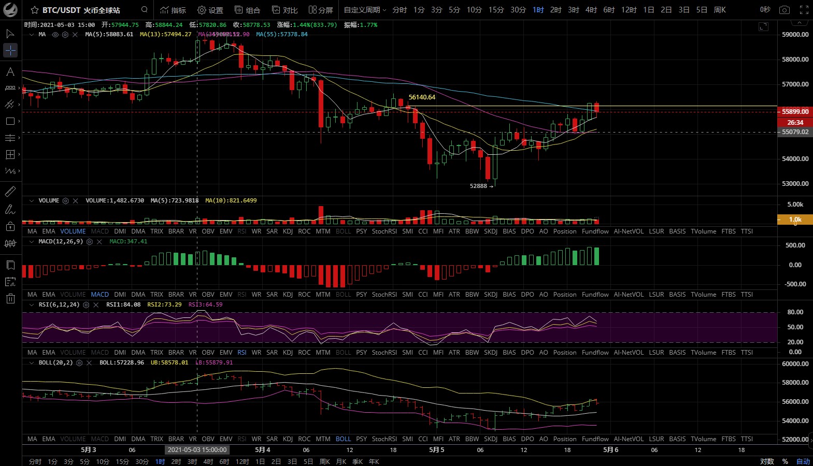Screen dimensions: 813x466
Task: Select 月K monthly period in bottom bar
Action: coord(341,461)
